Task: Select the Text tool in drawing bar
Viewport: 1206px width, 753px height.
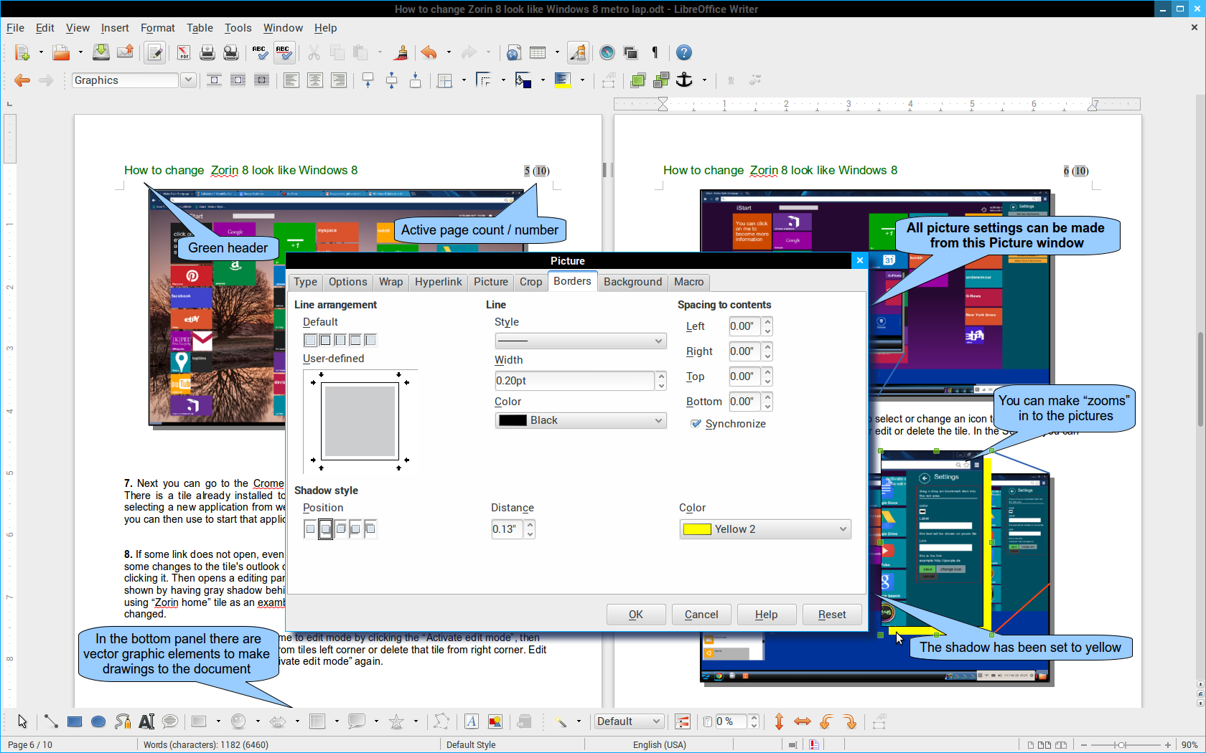Action: pyautogui.click(x=146, y=721)
